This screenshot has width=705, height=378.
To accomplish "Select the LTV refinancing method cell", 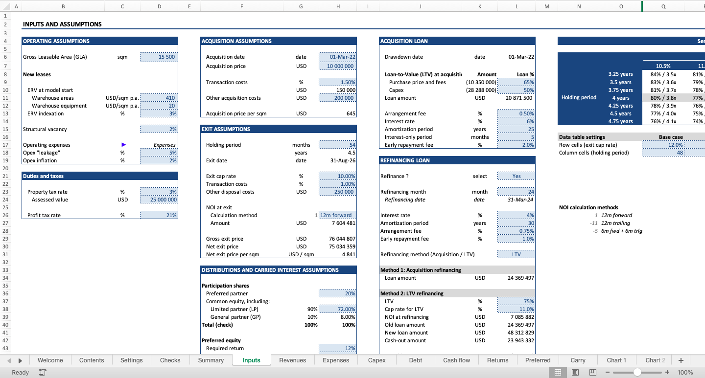I will pos(516,254).
